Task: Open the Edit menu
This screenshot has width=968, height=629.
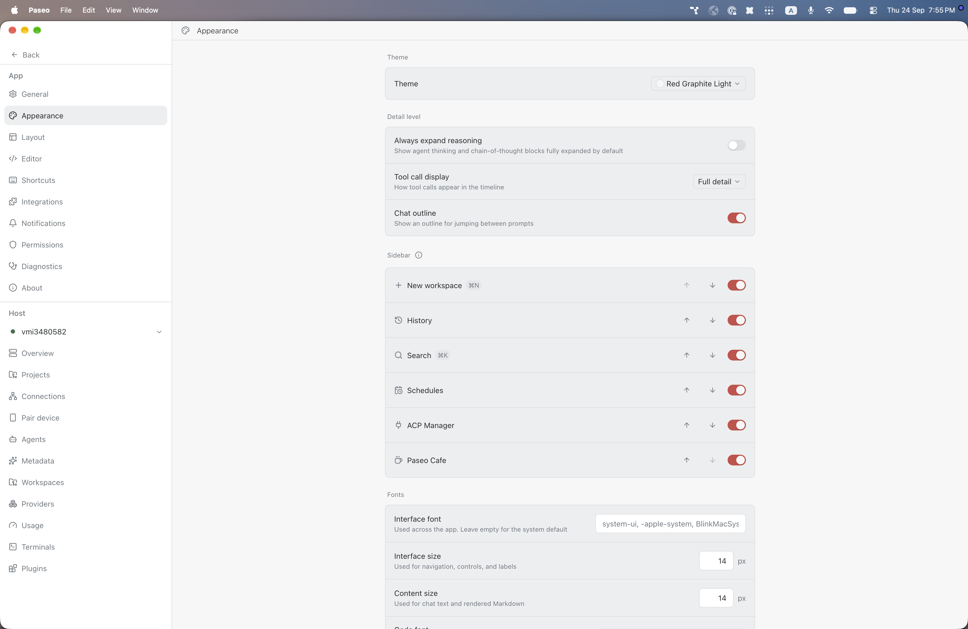Action: coord(89,10)
